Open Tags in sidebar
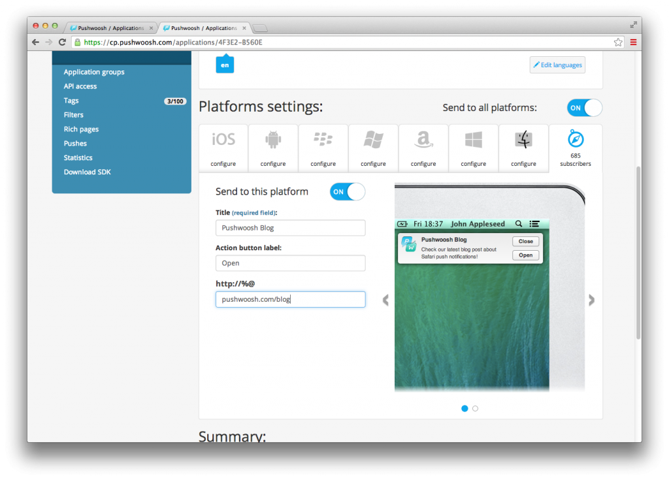Viewport: 669px width, 480px height. [71, 101]
